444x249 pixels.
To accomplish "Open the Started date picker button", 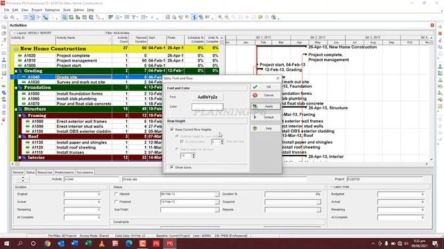I will point(216,194).
